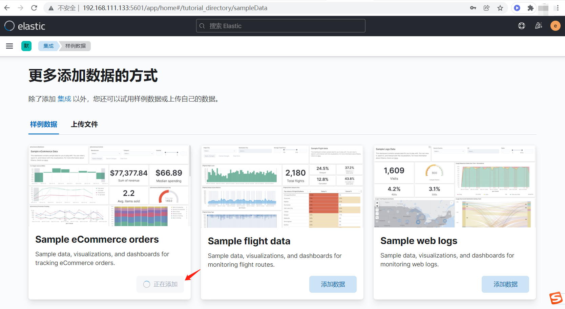
Task: Reload the page with the refresh icon
Action: point(34,8)
